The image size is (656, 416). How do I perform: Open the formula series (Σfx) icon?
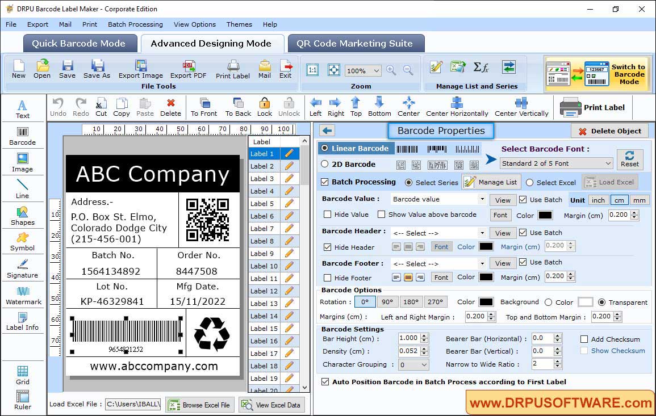480,67
